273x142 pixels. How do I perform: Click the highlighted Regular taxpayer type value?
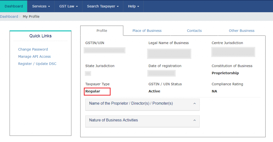(x=93, y=91)
